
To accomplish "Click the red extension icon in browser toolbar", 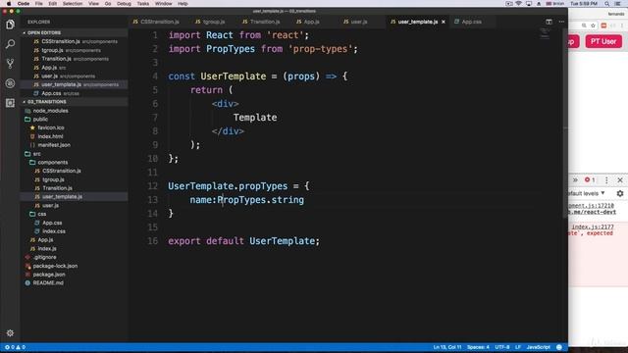I will 603,25.
